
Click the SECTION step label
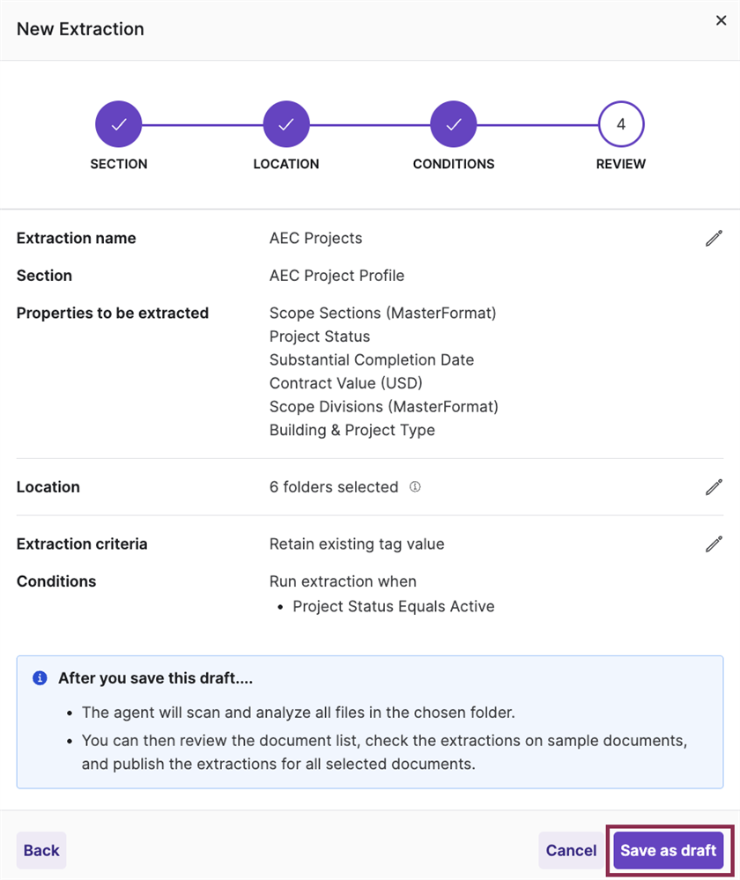click(119, 164)
